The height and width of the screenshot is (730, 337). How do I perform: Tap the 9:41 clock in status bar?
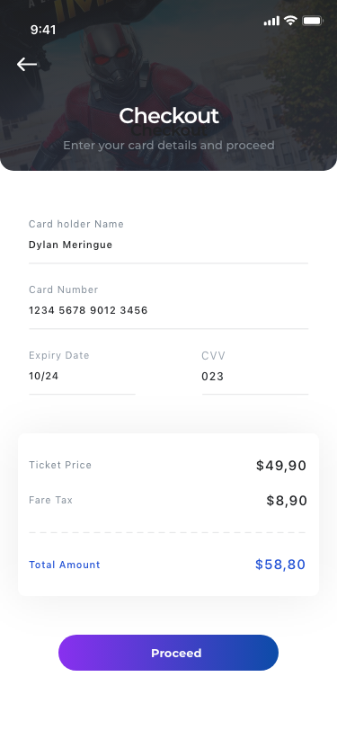pyautogui.click(x=43, y=30)
